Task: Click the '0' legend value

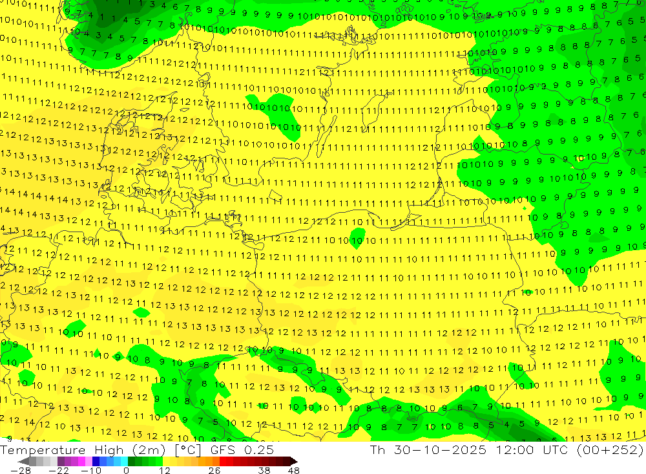Action: pos(127,471)
